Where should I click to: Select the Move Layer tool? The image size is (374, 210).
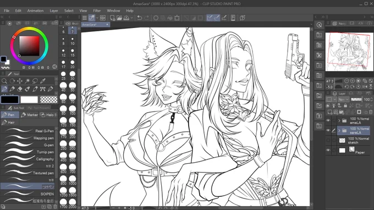point(20,81)
